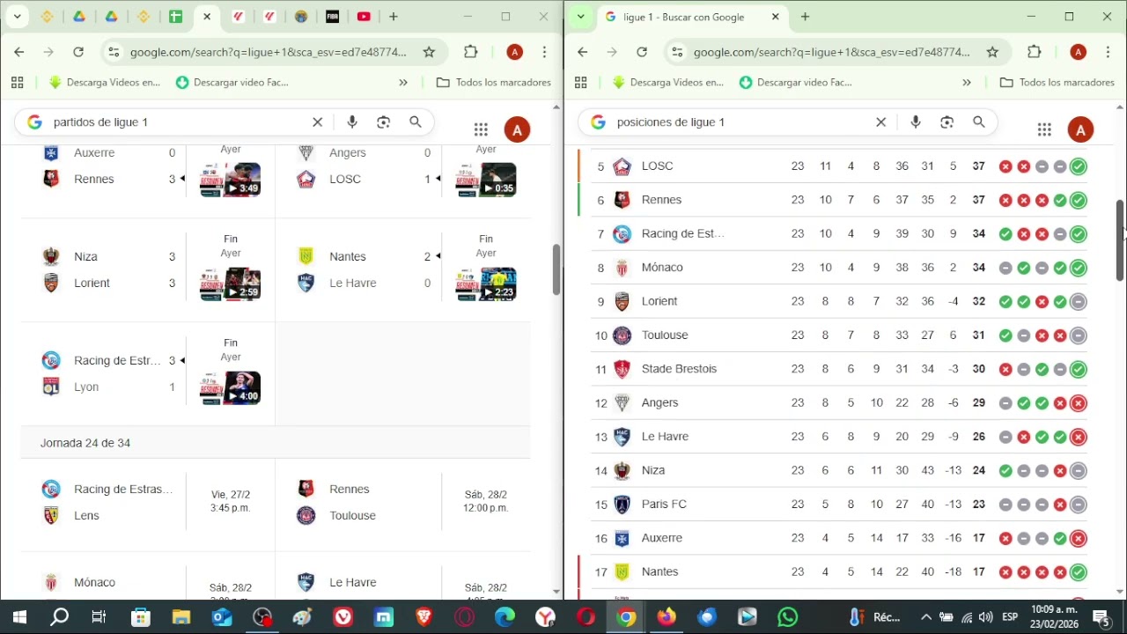Image resolution: width=1127 pixels, height=634 pixels.
Task: Click back arrow in left browser window
Action: point(18,52)
